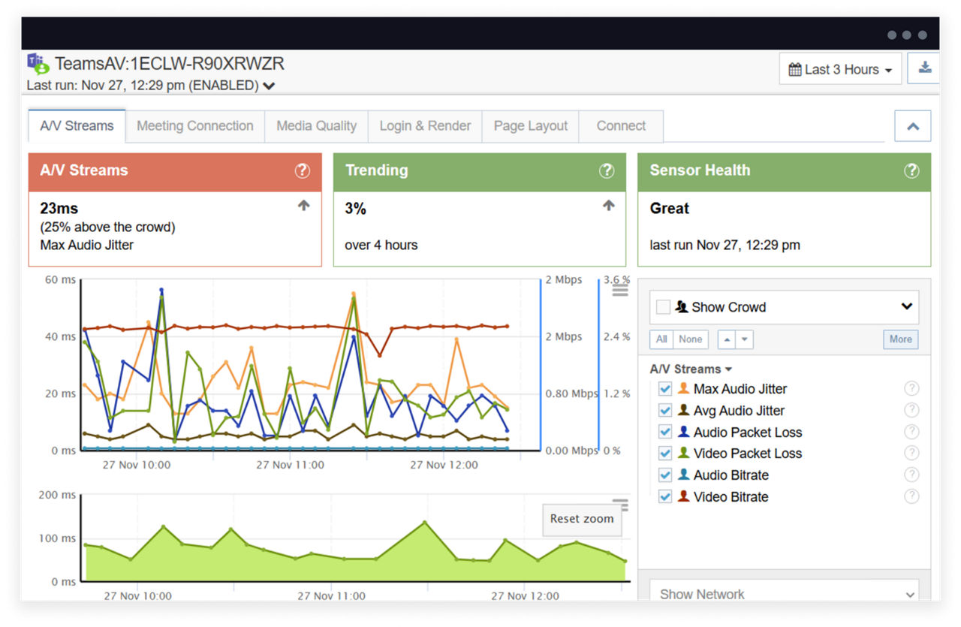Open the lower chart hamburger menu
Screen dimensions: 961x627
620,505
